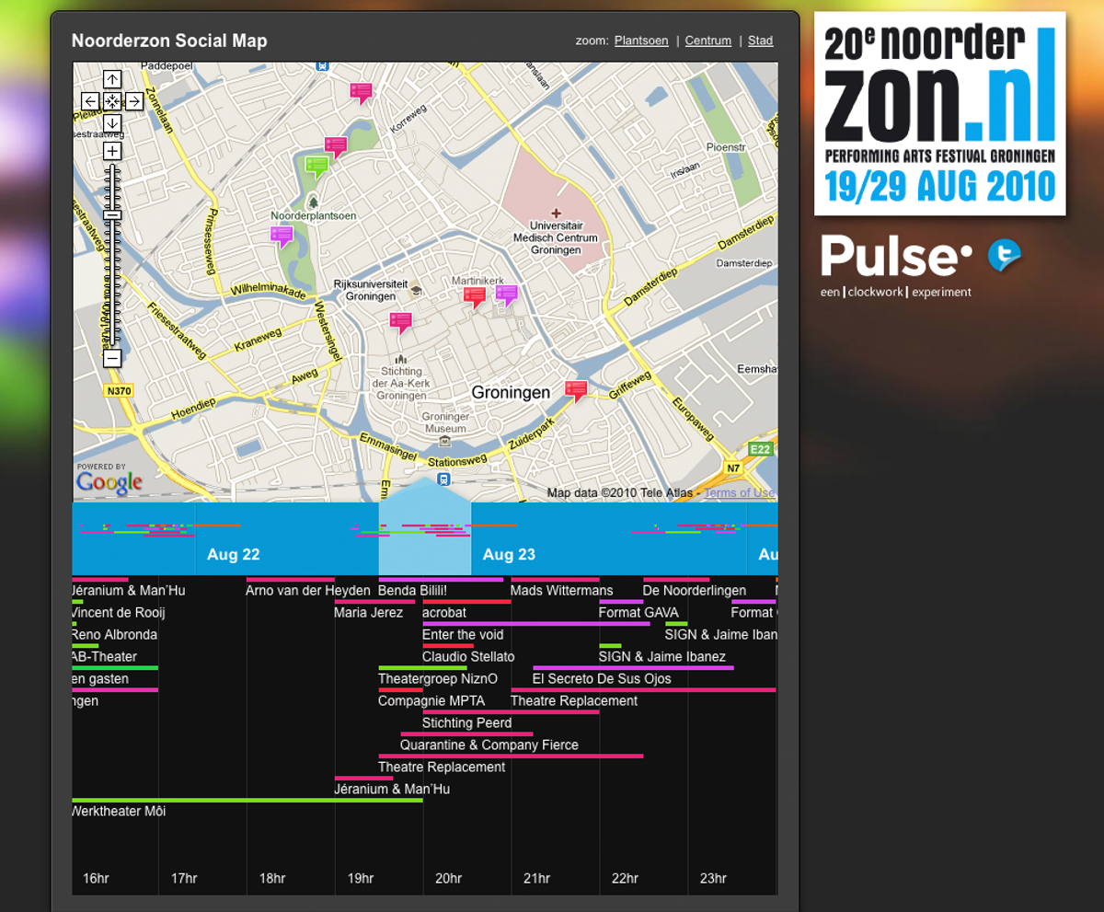This screenshot has height=912, width=1104.
Task: Zoom to Centrum
Action: [708, 40]
